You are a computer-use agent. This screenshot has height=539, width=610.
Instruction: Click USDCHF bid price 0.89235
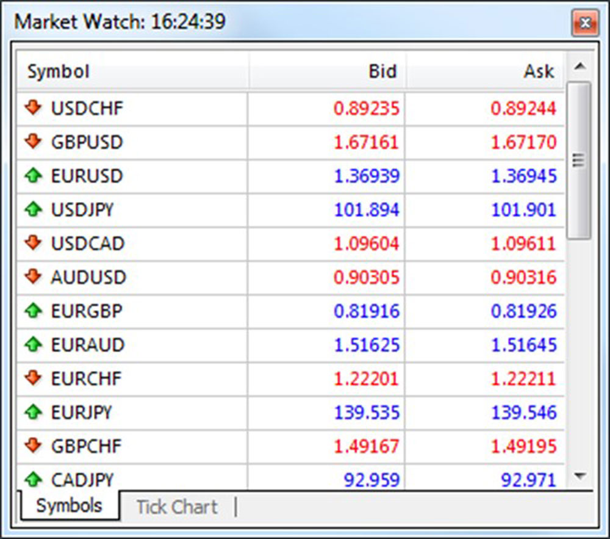point(367,109)
